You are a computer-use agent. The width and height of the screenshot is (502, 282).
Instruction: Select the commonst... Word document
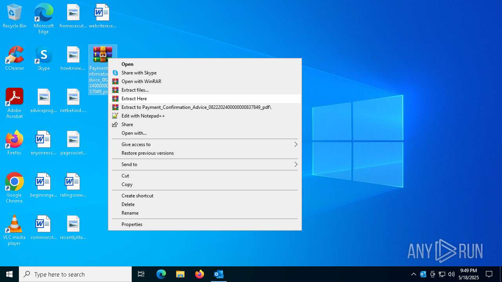tap(44, 228)
